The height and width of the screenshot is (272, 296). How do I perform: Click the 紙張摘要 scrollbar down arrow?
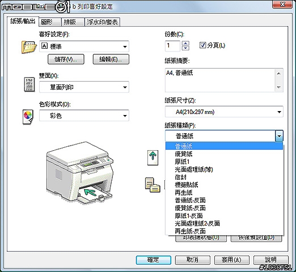[279, 87]
